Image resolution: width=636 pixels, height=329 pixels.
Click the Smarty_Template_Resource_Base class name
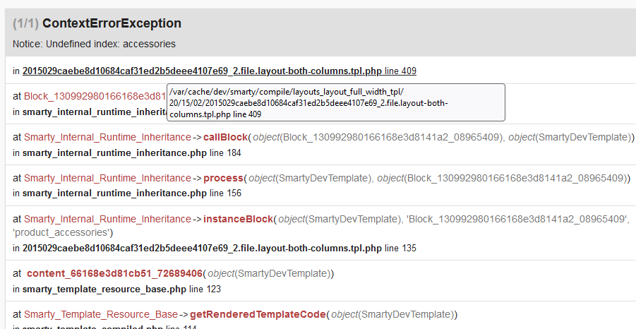(101, 314)
